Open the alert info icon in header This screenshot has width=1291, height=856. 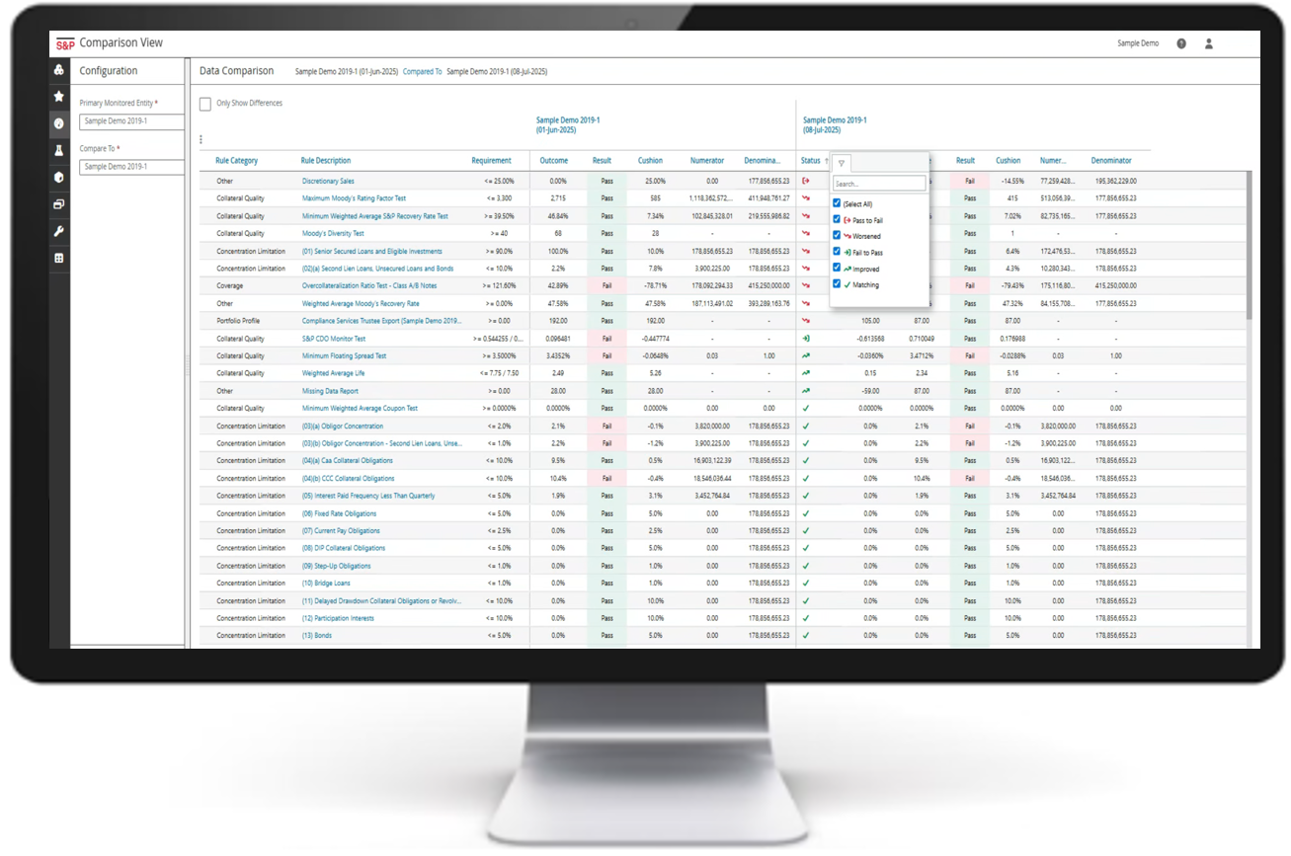[1181, 44]
